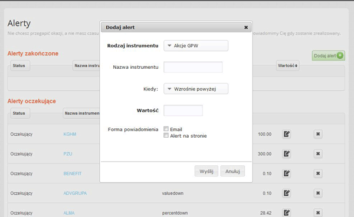Sort by the Wartość column header
This screenshot has height=217, width=354.
(x=288, y=66)
